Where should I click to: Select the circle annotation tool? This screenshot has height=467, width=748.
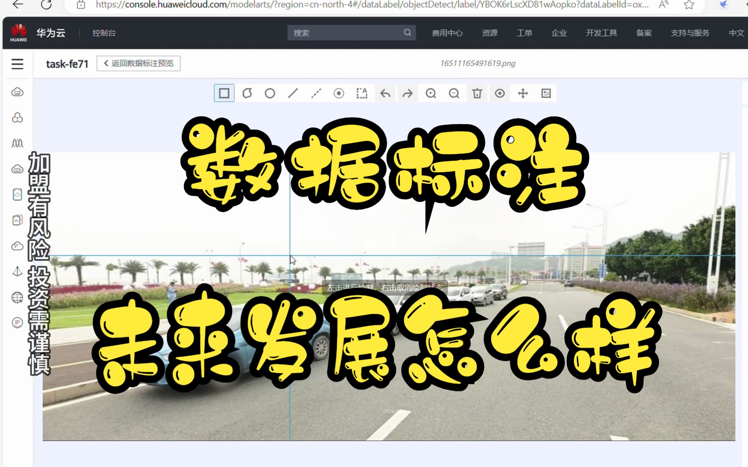point(270,93)
